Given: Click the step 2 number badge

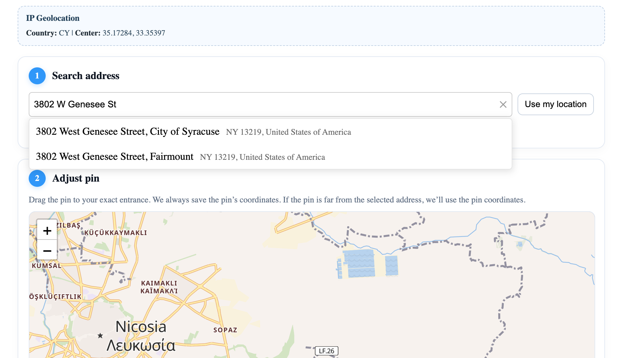Looking at the screenshot, I should pyautogui.click(x=37, y=178).
